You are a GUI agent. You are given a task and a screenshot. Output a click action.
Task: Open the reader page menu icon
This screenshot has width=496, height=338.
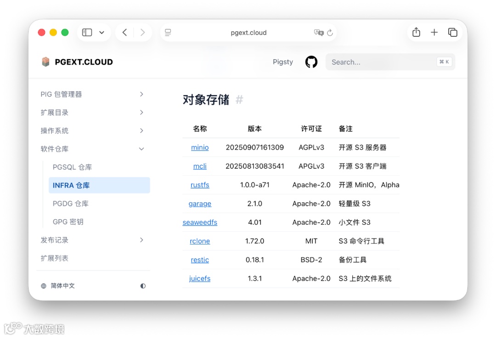168,33
